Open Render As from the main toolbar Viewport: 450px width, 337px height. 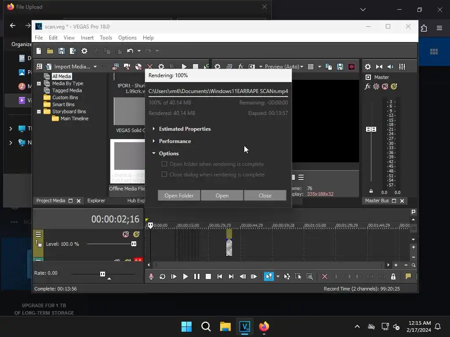click(x=73, y=51)
